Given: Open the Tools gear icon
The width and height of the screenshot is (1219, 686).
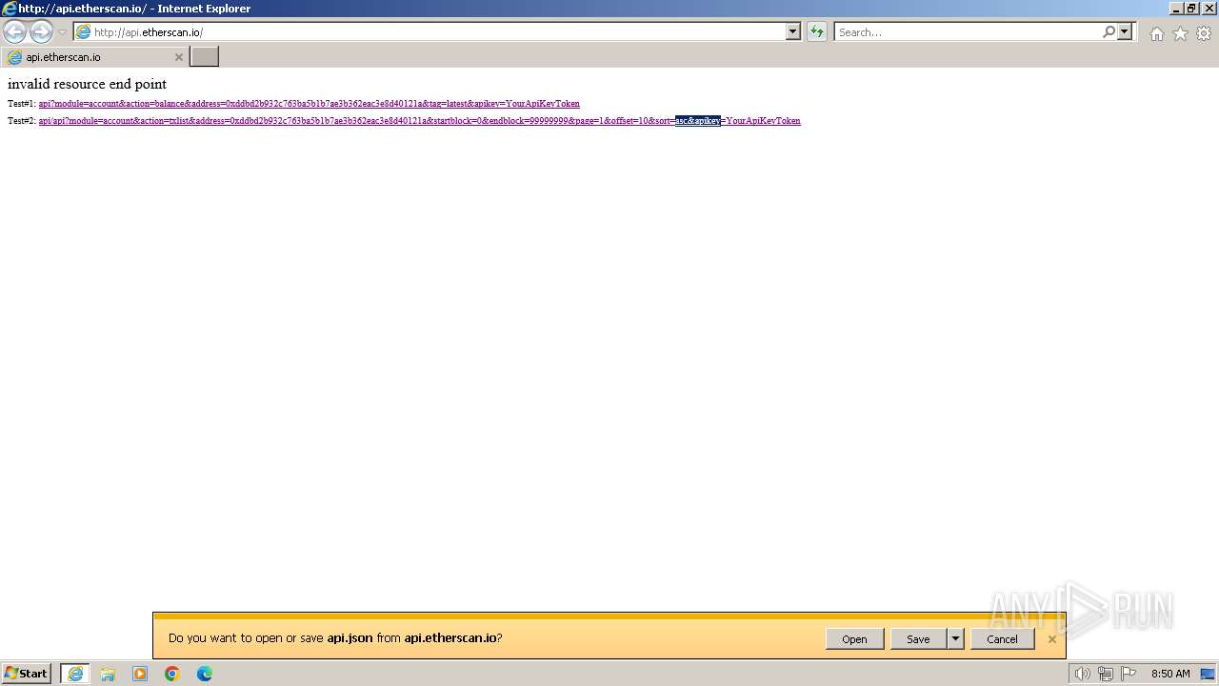Looking at the screenshot, I should 1204,33.
